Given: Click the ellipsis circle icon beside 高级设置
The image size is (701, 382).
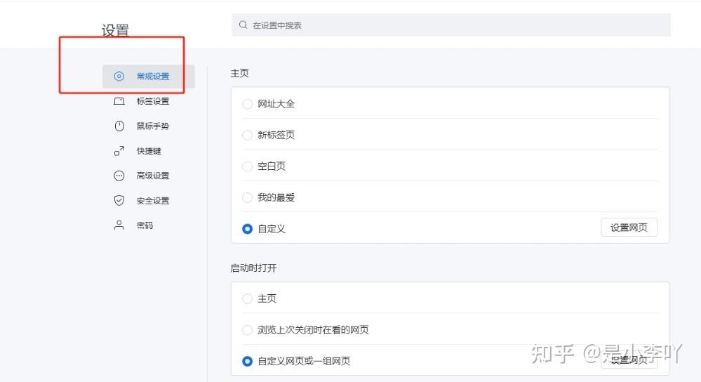Looking at the screenshot, I should point(119,176).
